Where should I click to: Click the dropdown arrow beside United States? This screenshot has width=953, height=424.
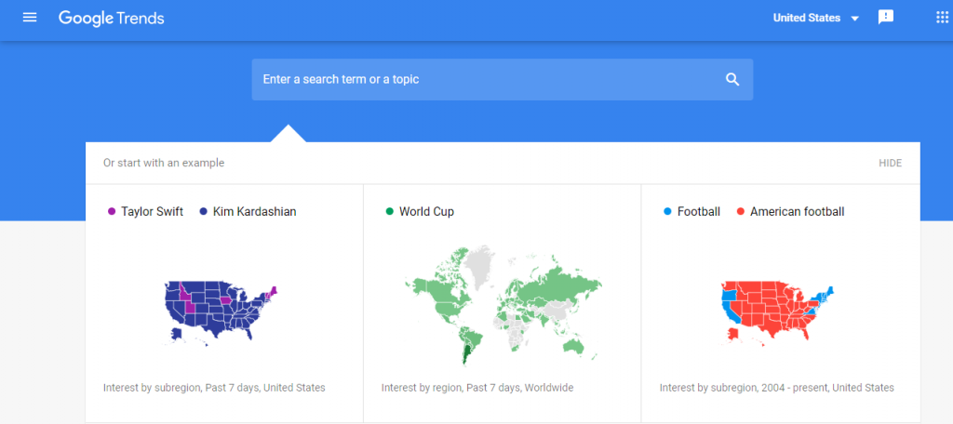(854, 19)
